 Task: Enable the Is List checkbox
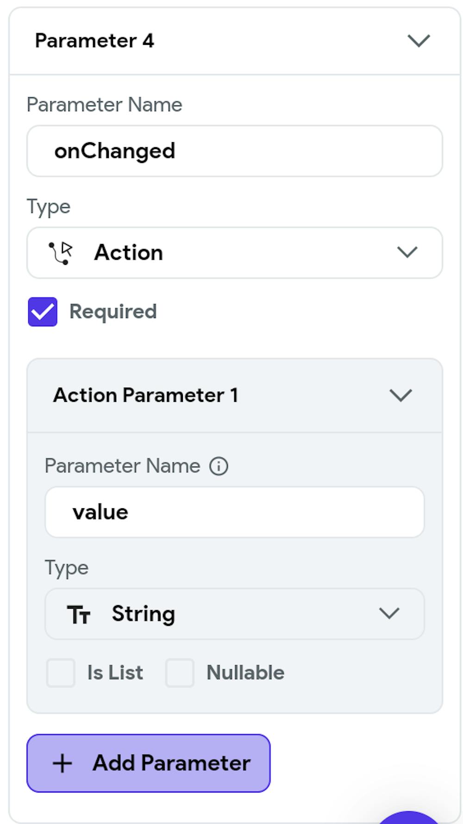tap(61, 673)
